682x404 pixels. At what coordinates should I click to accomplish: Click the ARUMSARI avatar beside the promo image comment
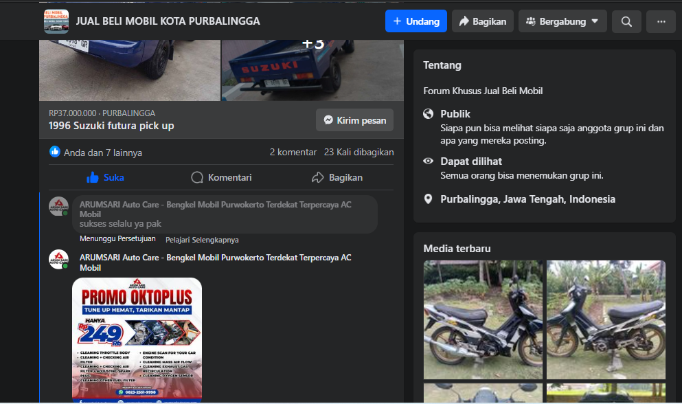(58, 260)
